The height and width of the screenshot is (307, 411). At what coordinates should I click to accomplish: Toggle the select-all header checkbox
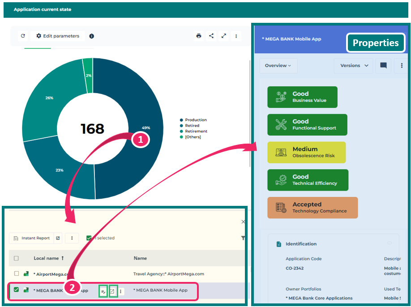coord(17,258)
